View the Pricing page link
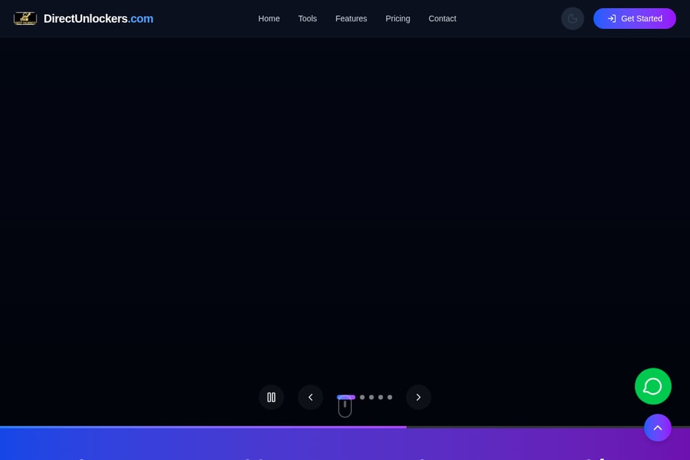 click(x=398, y=19)
